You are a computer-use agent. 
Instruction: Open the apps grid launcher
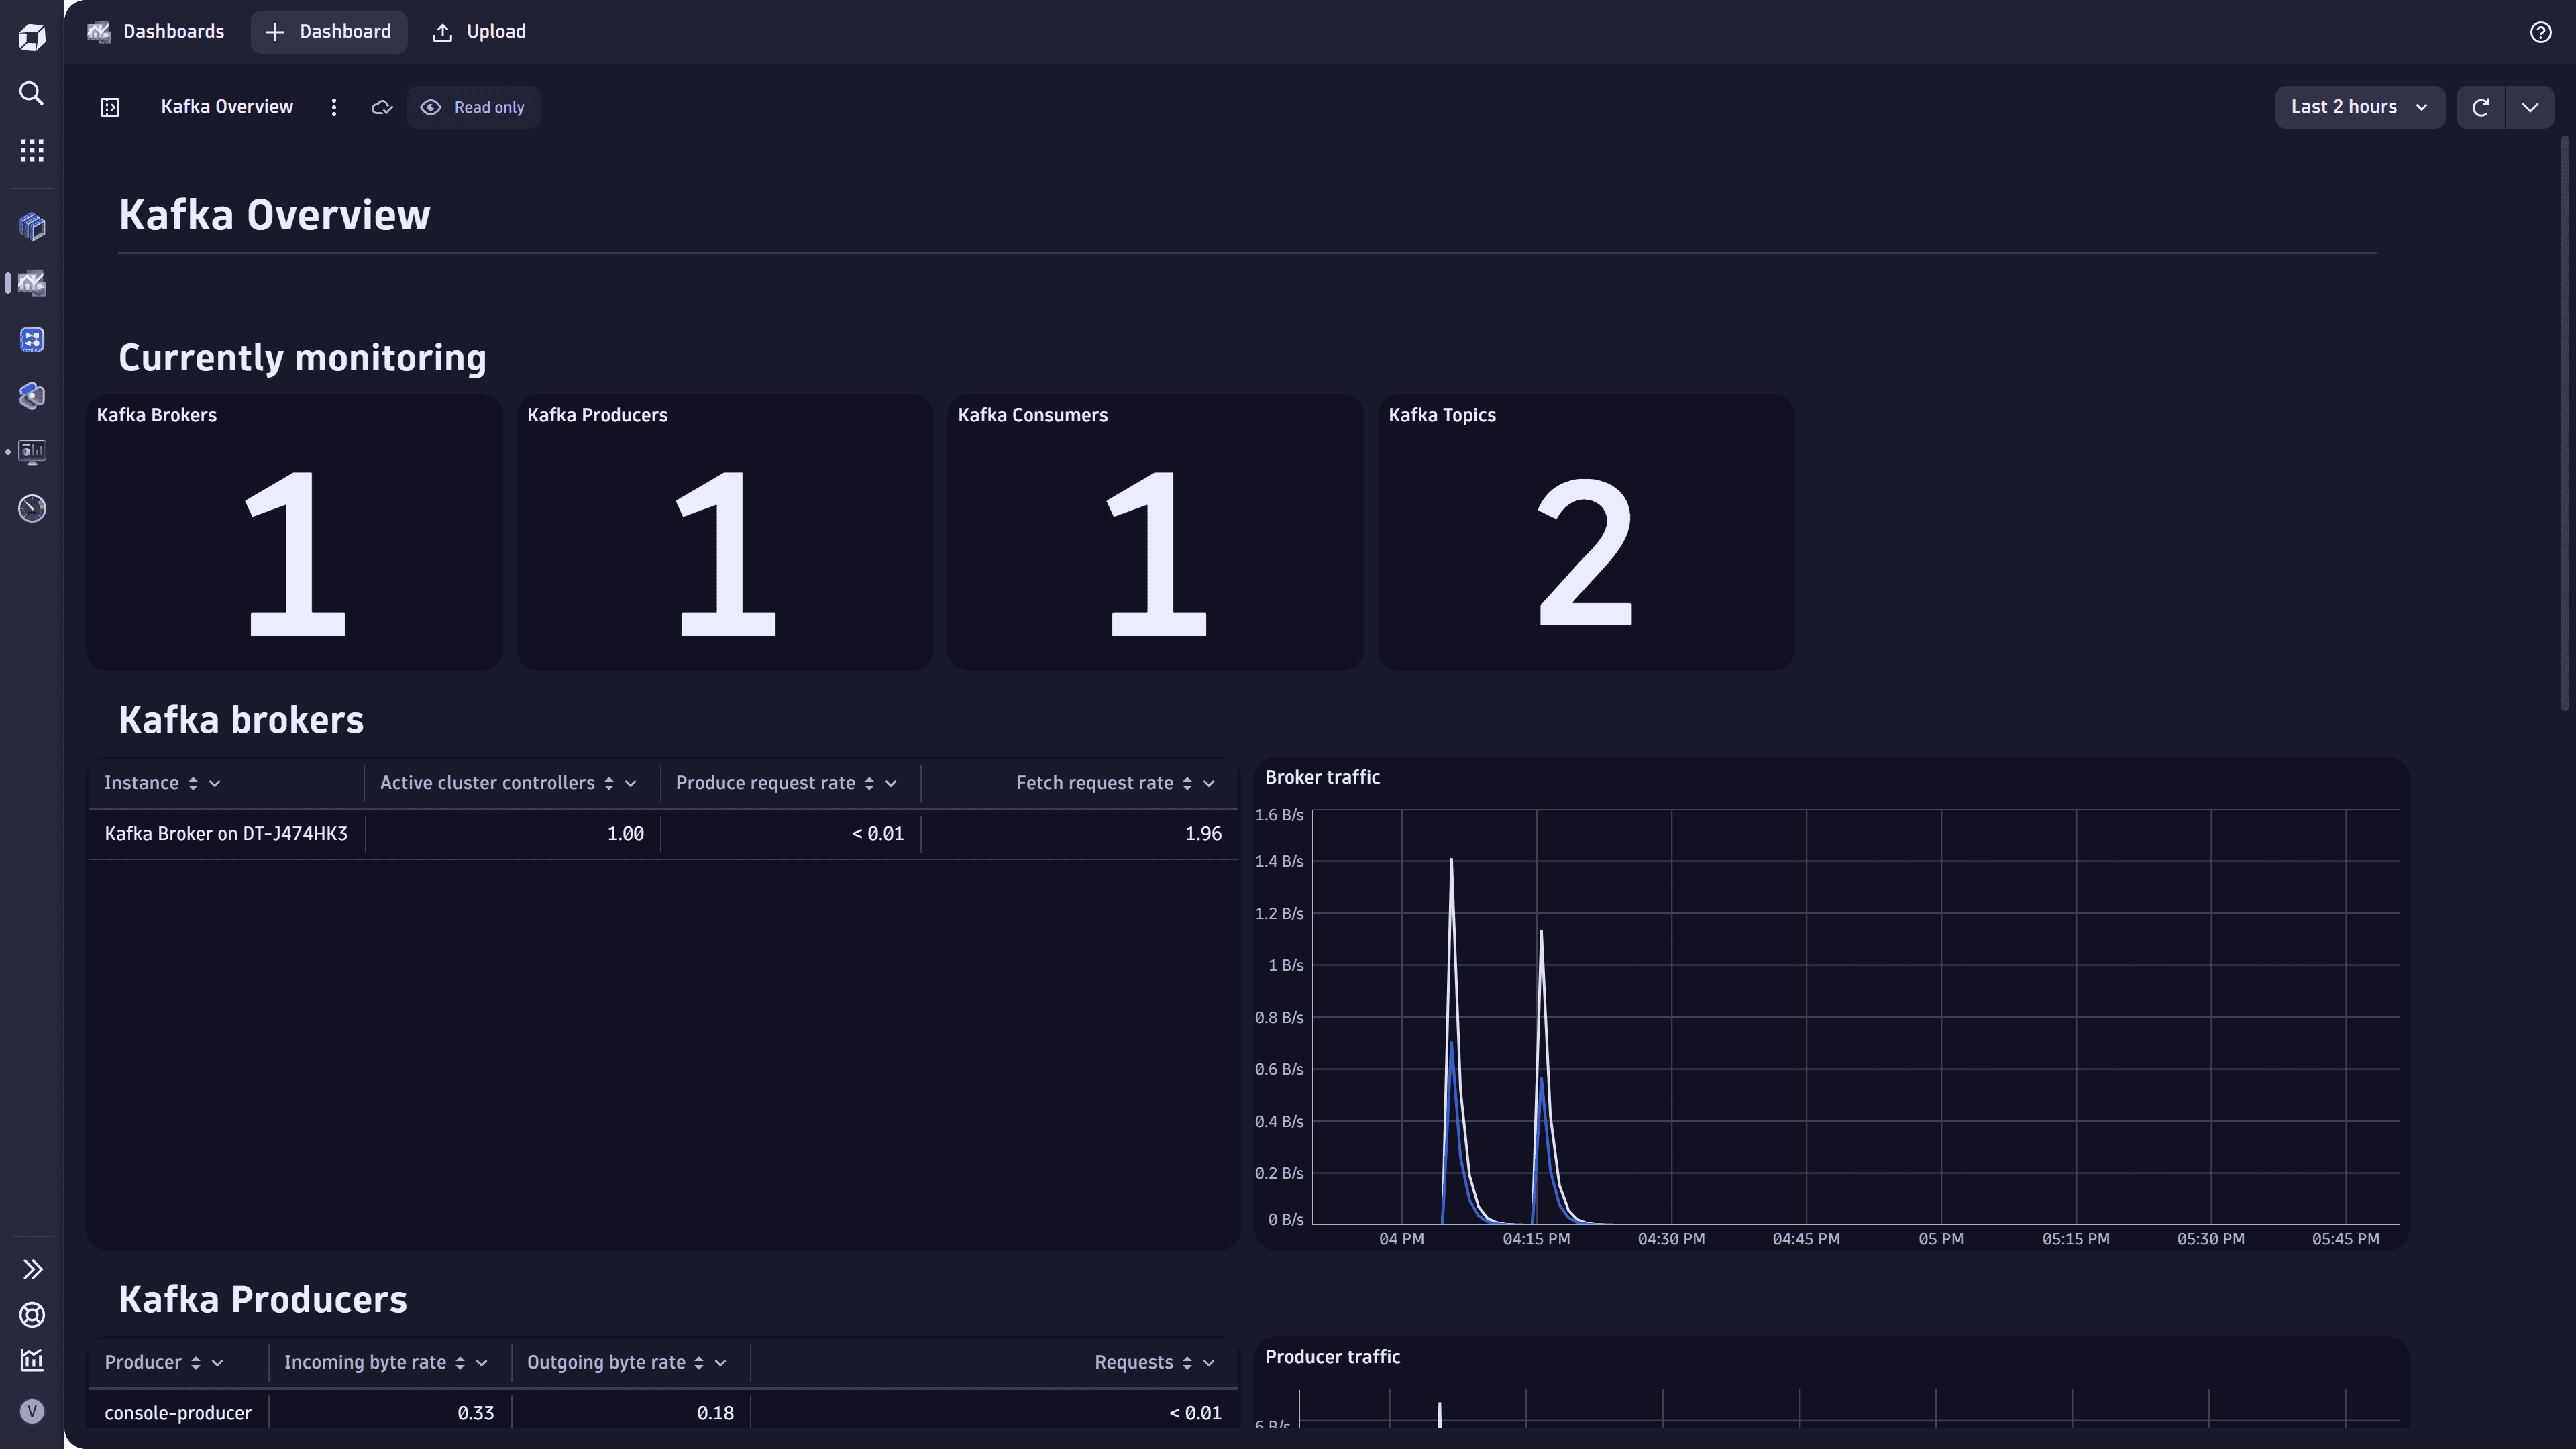click(32, 150)
